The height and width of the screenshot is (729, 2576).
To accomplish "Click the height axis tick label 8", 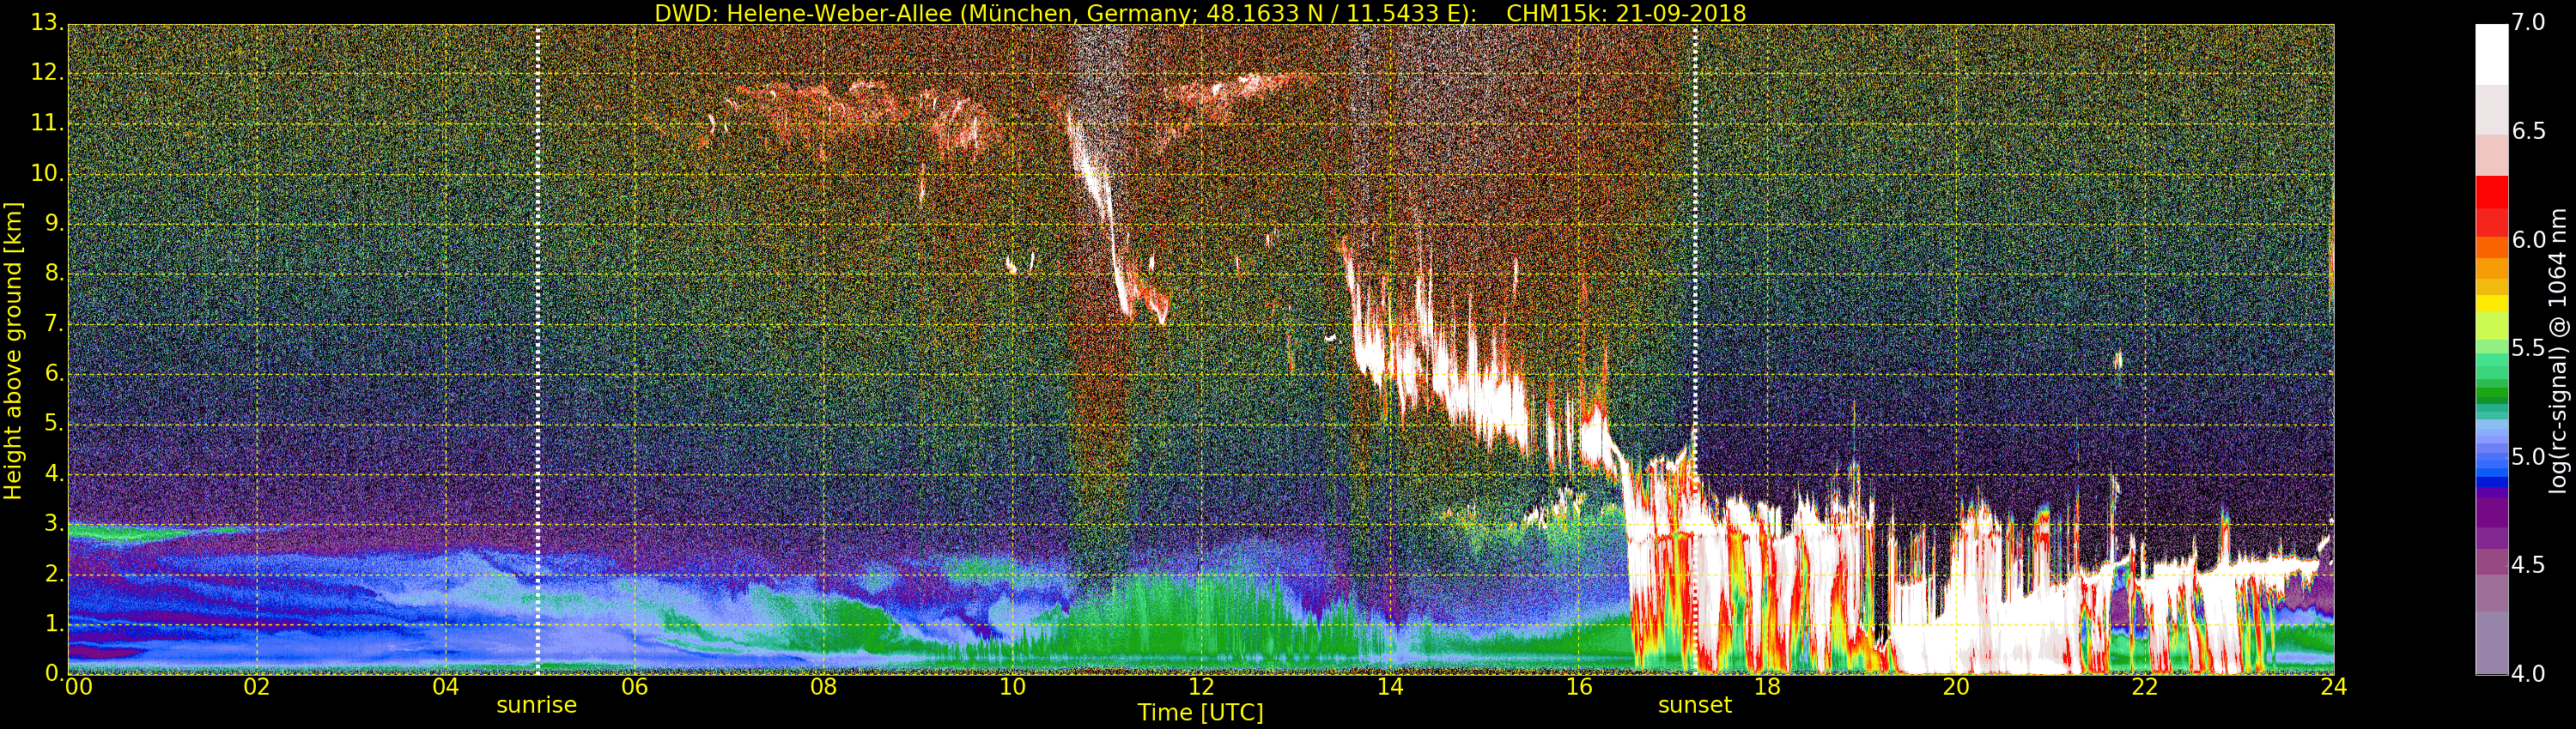I will point(54,273).
